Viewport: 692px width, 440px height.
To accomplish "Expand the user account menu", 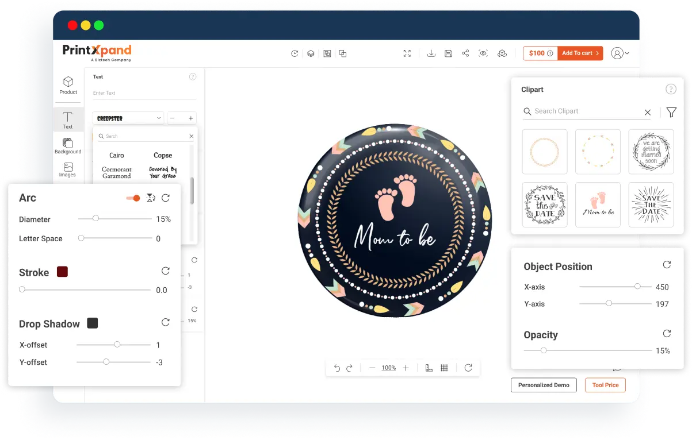I will pos(620,53).
